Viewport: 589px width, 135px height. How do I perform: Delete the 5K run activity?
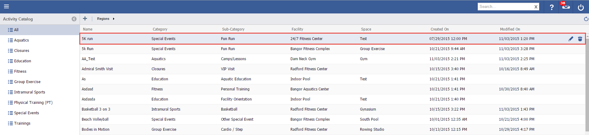point(580,39)
